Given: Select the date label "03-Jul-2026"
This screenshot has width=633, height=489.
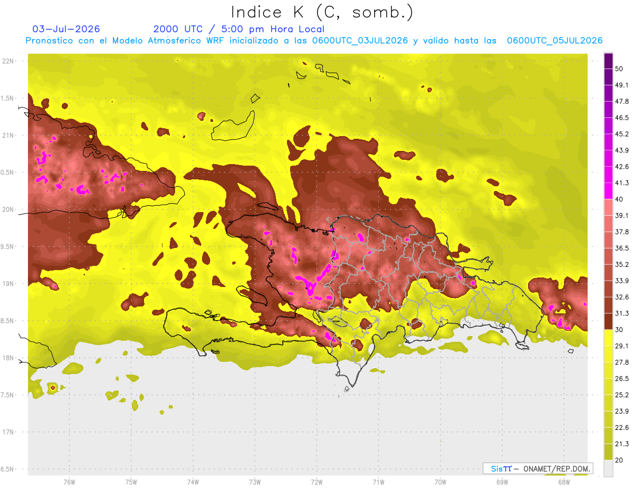Looking at the screenshot, I should pyautogui.click(x=66, y=29).
